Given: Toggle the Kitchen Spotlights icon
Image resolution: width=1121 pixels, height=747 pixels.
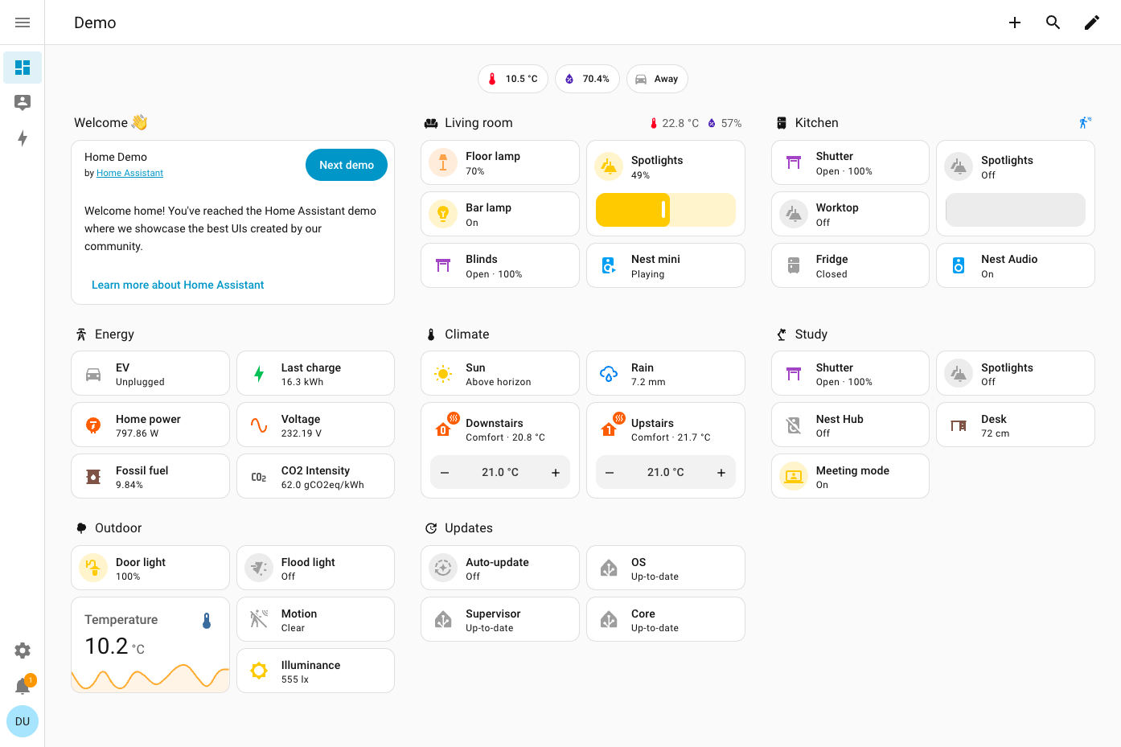Looking at the screenshot, I should [x=959, y=166].
